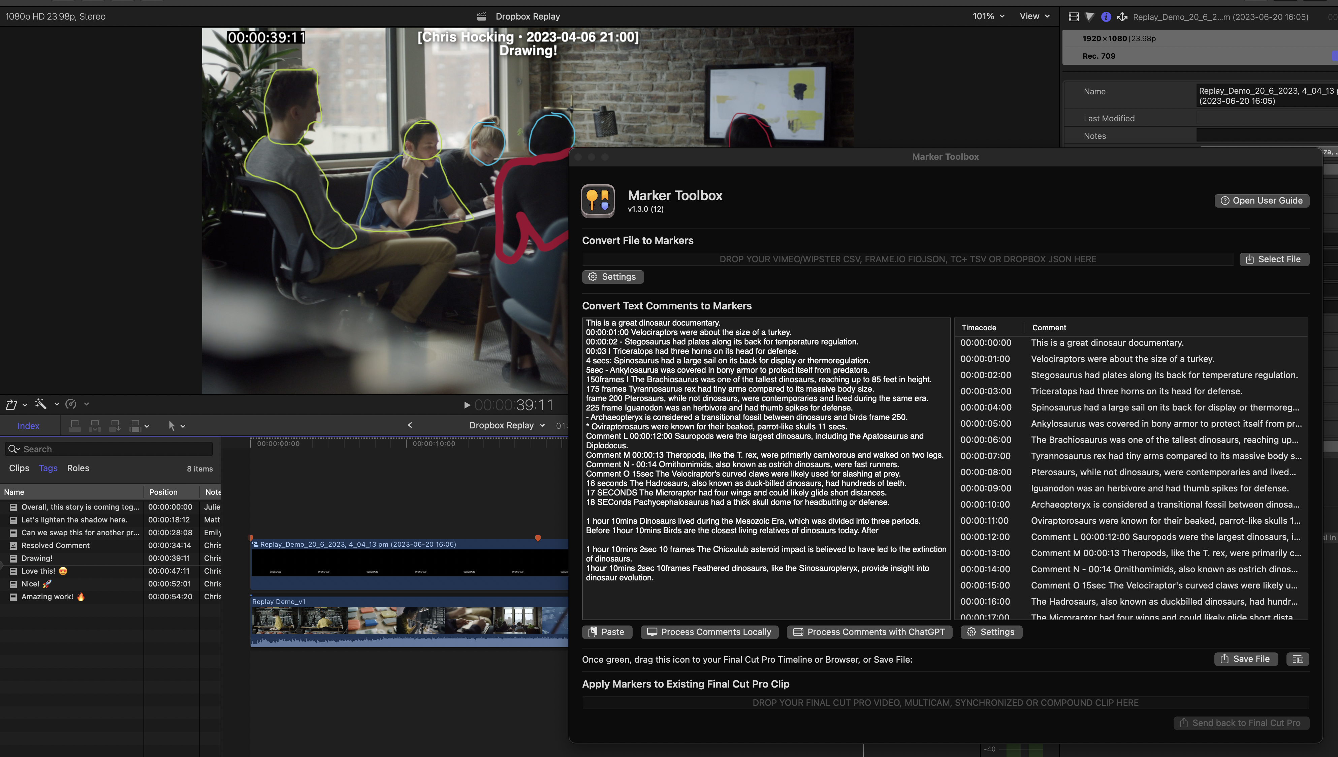The width and height of the screenshot is (1338, 757).
Task: Switch to the Clips index tab
Action: (19, 468)
